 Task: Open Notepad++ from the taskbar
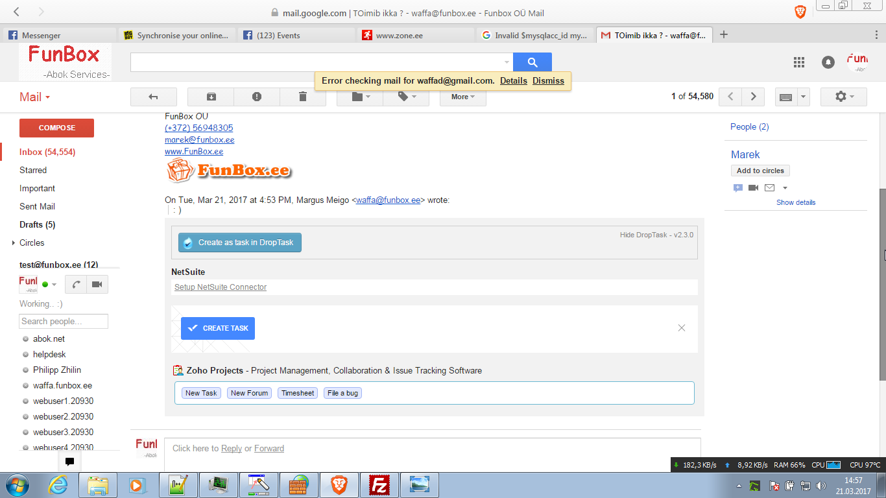click(x=178, y=485)
